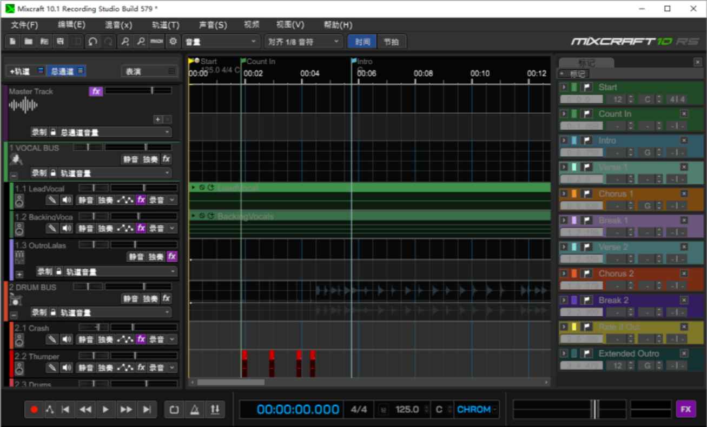The height and width of the screenshot is (427, 707).
Task: Switch to the 节拍 display tab
Action: point(392,41)
